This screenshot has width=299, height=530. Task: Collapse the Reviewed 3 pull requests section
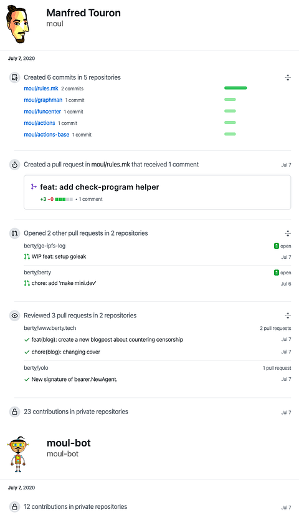(x=288, y=316)
